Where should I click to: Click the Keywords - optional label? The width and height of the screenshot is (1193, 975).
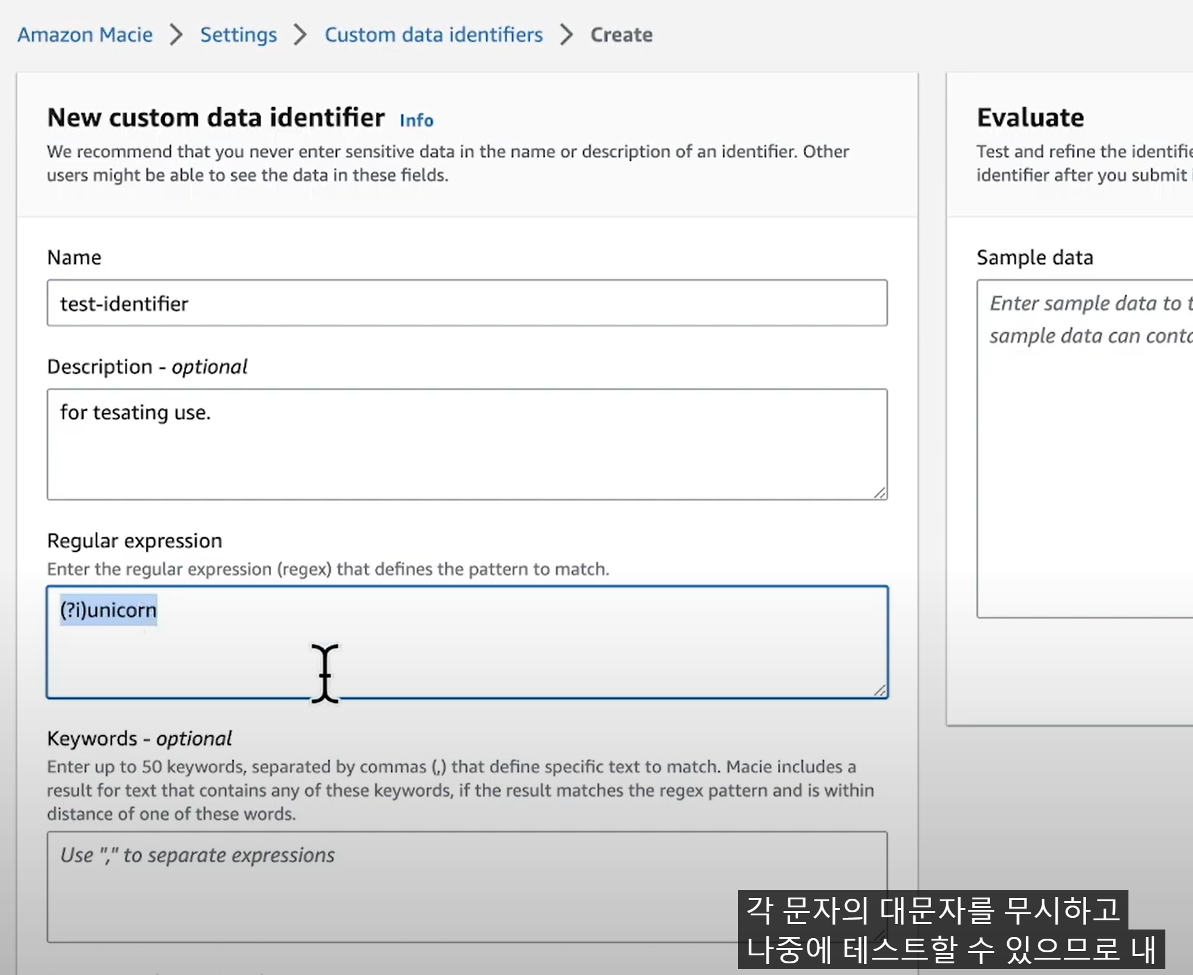pyautogui.click(x=140, y=738)
